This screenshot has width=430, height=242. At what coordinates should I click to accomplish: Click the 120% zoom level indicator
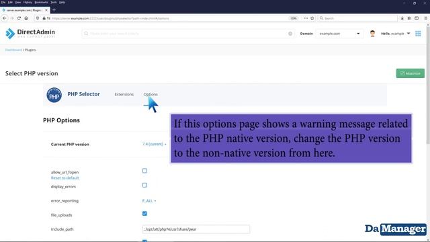pyautogui.click(x=294, y=18)
